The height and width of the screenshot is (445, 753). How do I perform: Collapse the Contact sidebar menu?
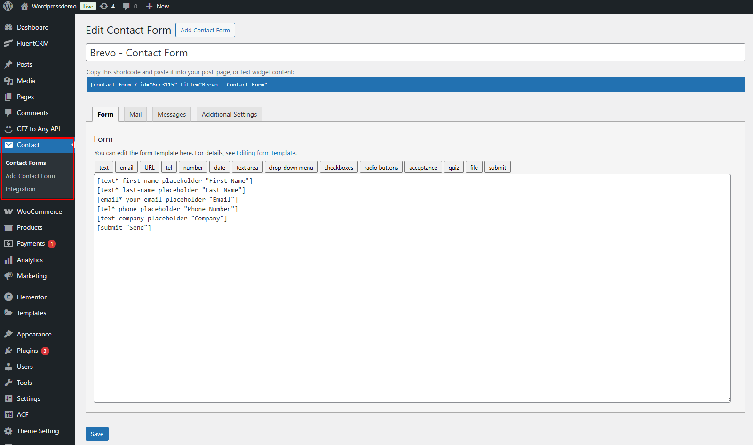click(x=28, y=145)
